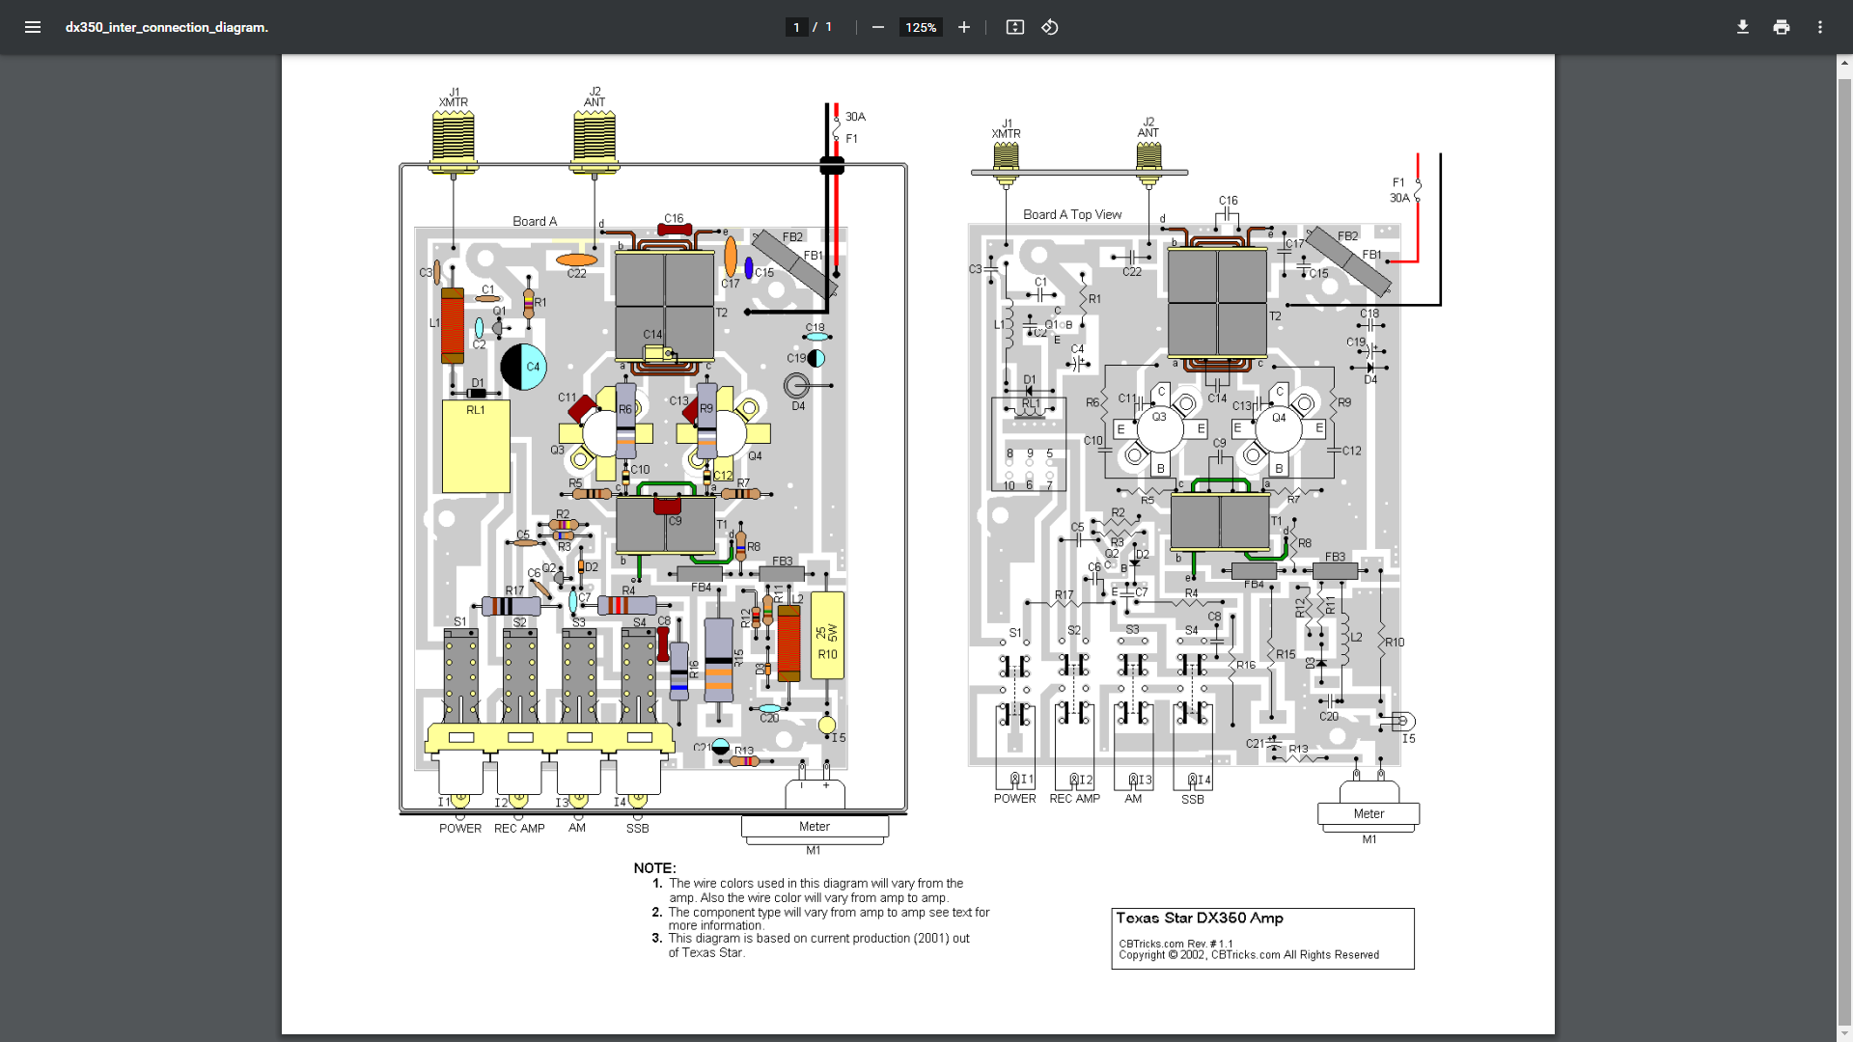
Task: Click the zoom in plus button
Action: tap(963, 27)
